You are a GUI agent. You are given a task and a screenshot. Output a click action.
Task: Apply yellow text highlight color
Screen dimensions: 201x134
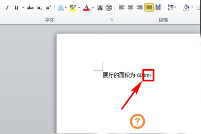click(x=73, y=8)
